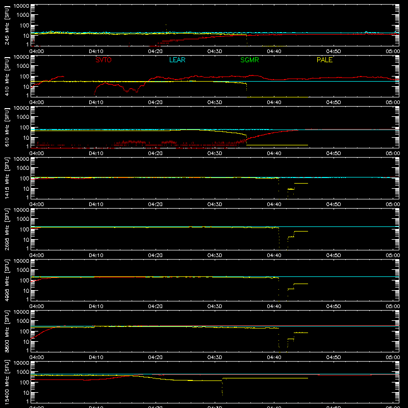
Task: Click the green SGMR legend label
Action: 249,60
